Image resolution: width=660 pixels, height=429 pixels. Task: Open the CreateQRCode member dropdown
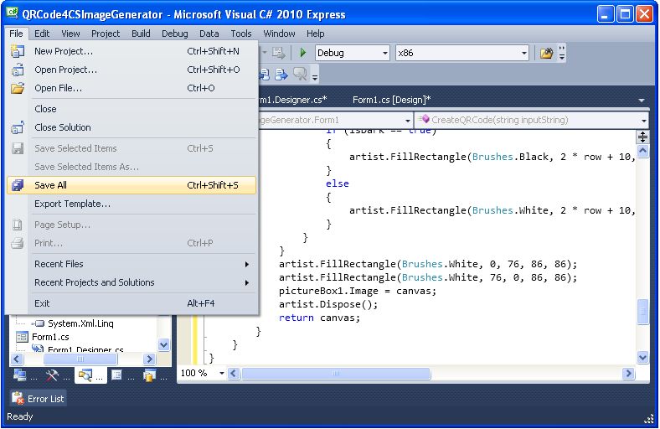643,121
